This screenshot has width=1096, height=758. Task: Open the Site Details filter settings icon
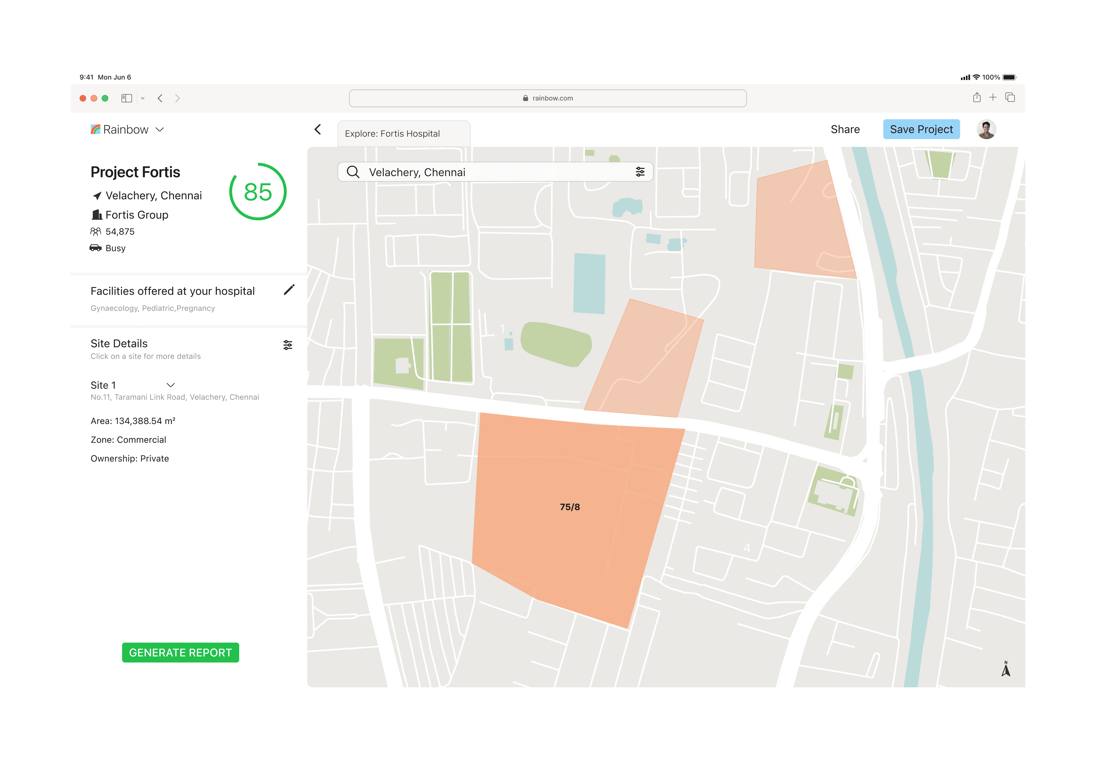[288, 345]
